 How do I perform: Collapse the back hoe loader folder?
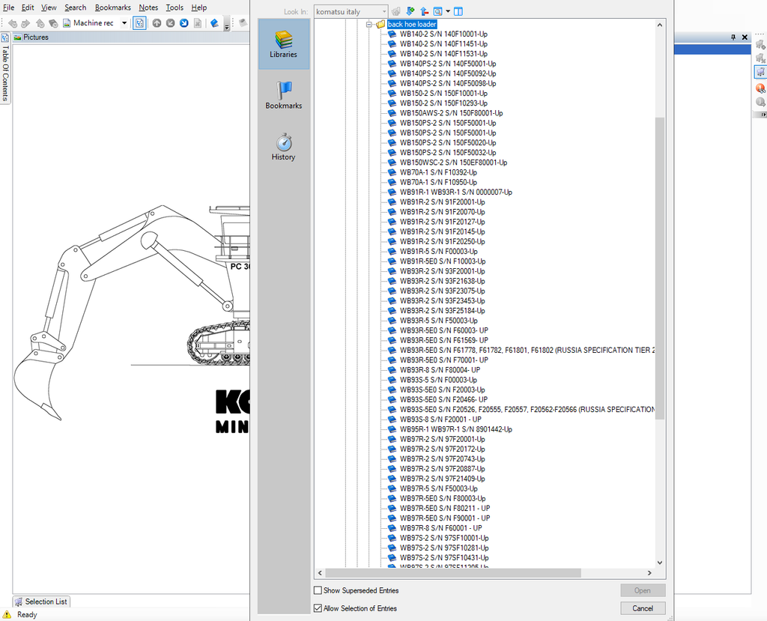369,25
